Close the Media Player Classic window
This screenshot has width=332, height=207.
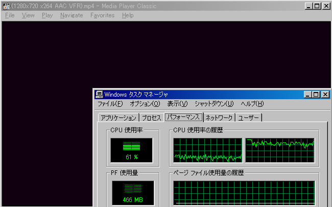[326, 6]
